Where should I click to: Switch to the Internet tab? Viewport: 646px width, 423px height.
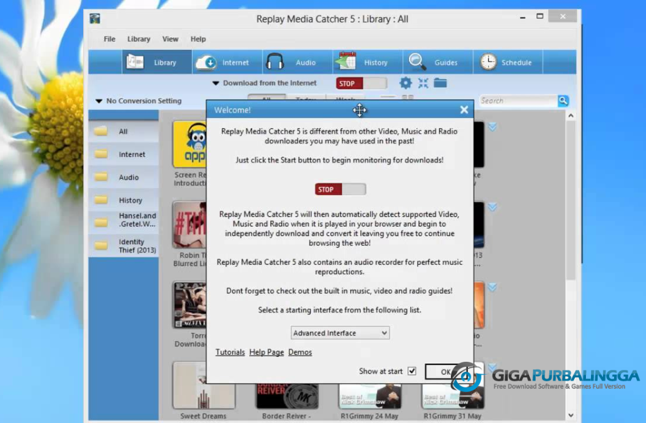coord(227,62)
